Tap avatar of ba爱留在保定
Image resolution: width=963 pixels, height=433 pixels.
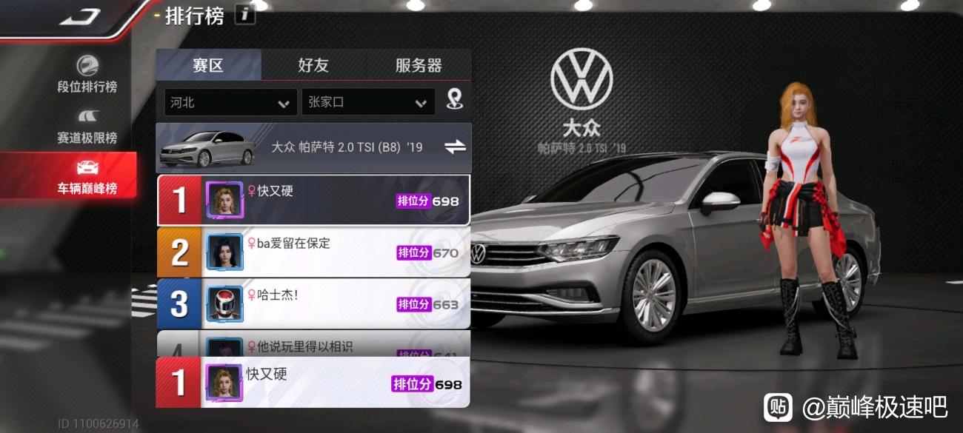point(224,252)
